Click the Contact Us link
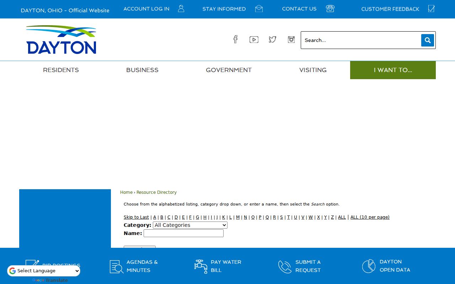Viewport: 455px width, 284px height. tap(299, 9)
